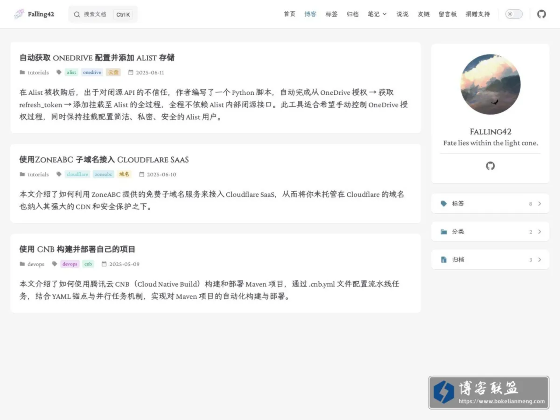
Task: Click the Falling42 profile avatar
Action: [x=490, y=84]
